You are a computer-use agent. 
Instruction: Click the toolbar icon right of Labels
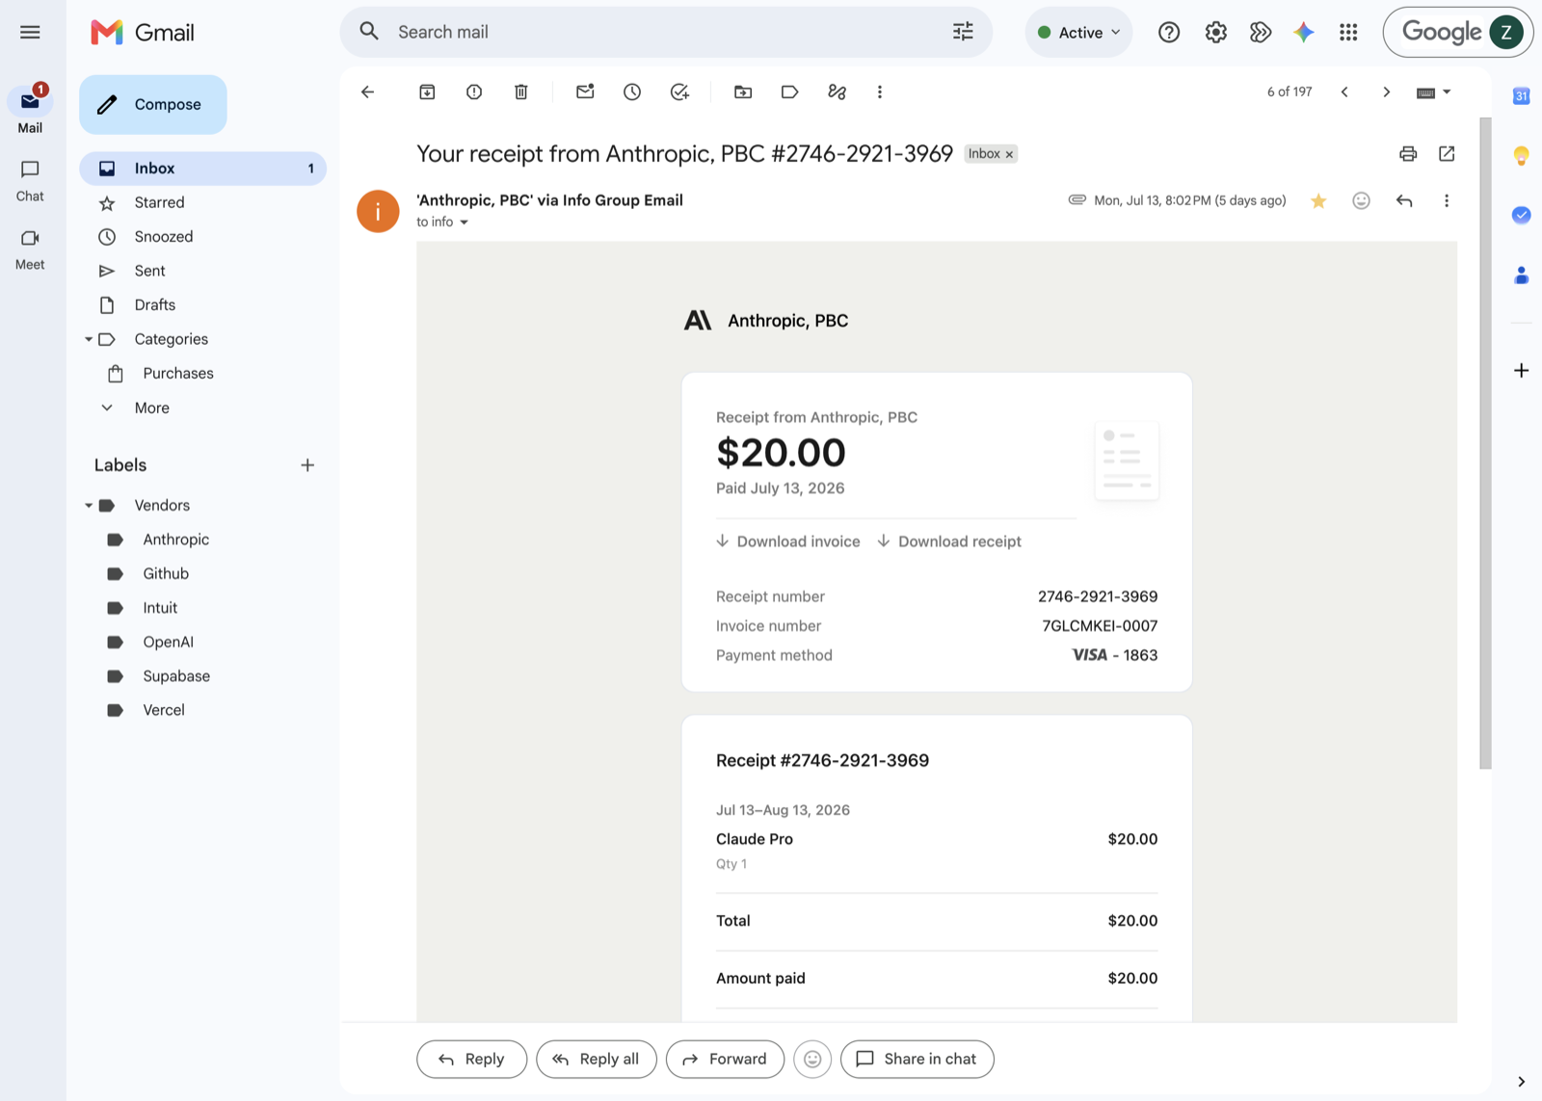tap(837, 92)
